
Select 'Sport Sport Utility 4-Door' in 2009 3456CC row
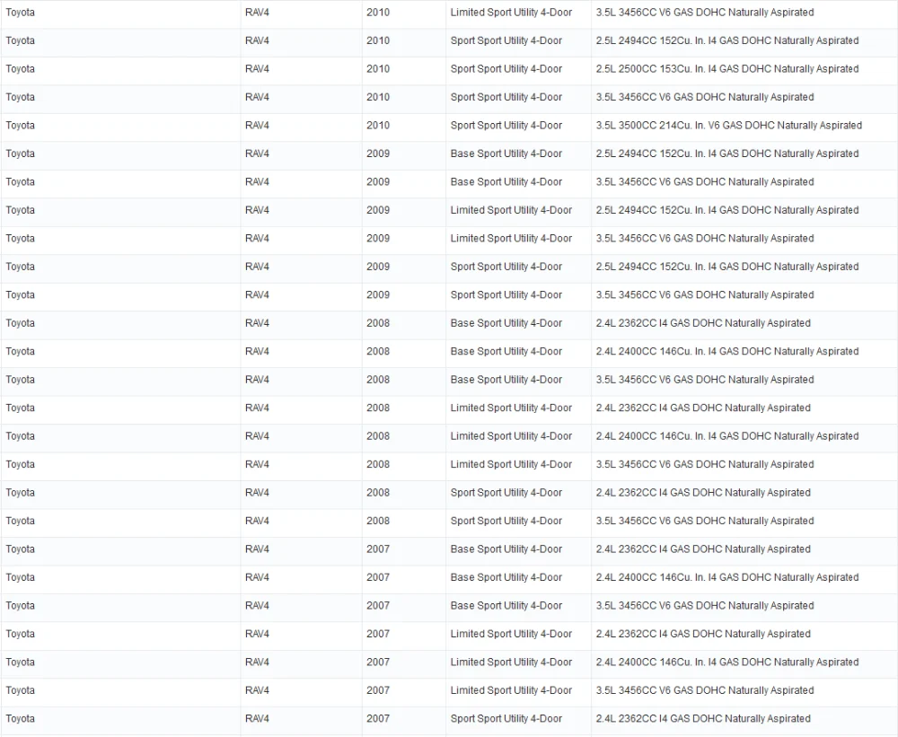click(506, 295)
